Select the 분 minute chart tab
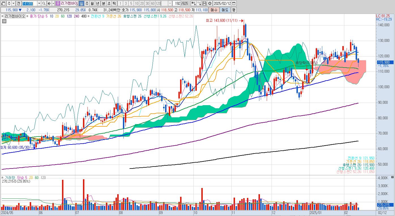The image size is (395, 216). pyautogui.click(x=103, y=3)
